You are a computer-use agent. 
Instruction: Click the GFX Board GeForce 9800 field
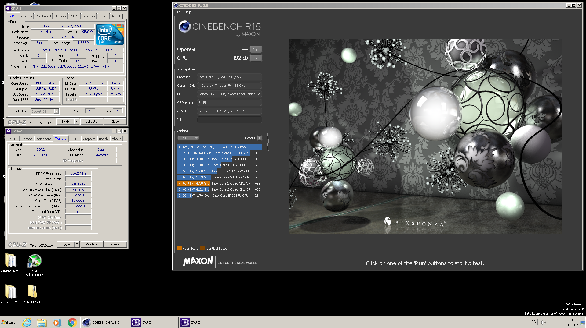(x=230, y=111)
